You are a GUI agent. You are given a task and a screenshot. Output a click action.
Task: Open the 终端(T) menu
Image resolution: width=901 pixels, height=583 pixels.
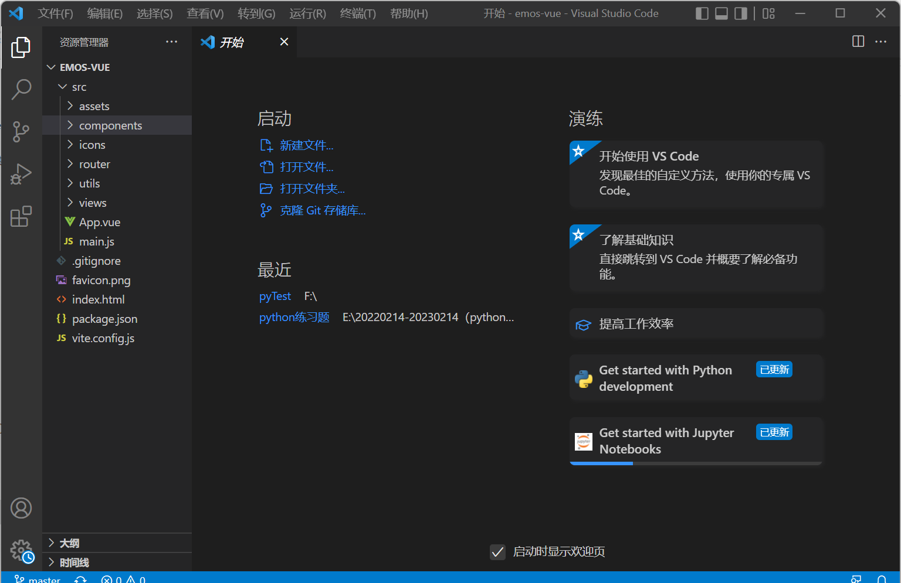tap(358, 13)
